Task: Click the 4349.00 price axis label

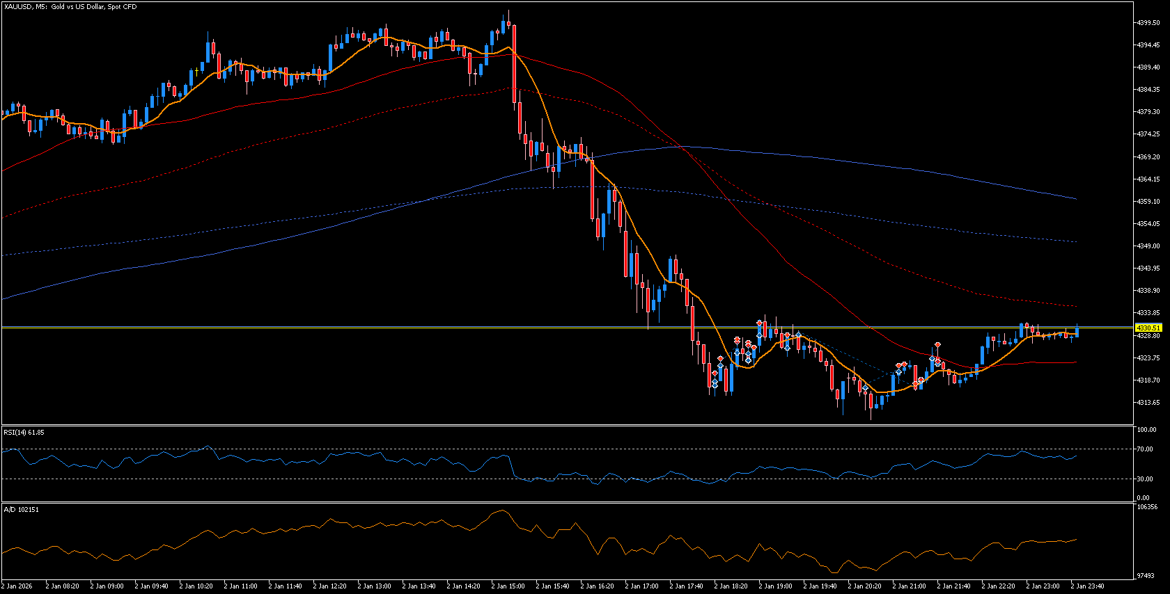Action: pyautogui.click(x=1148, y=246)
